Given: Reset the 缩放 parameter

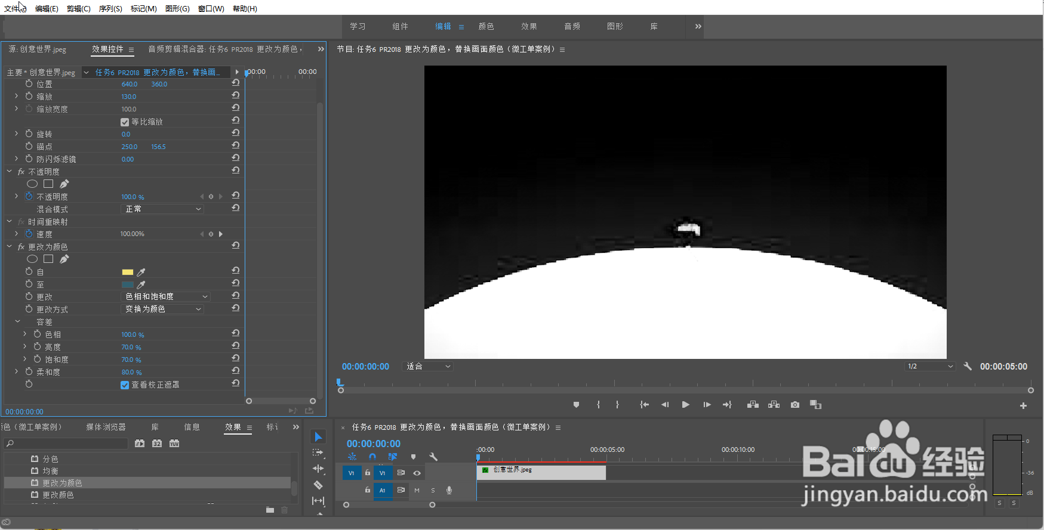Looking at the screenshot, I should tap(236, 95).
